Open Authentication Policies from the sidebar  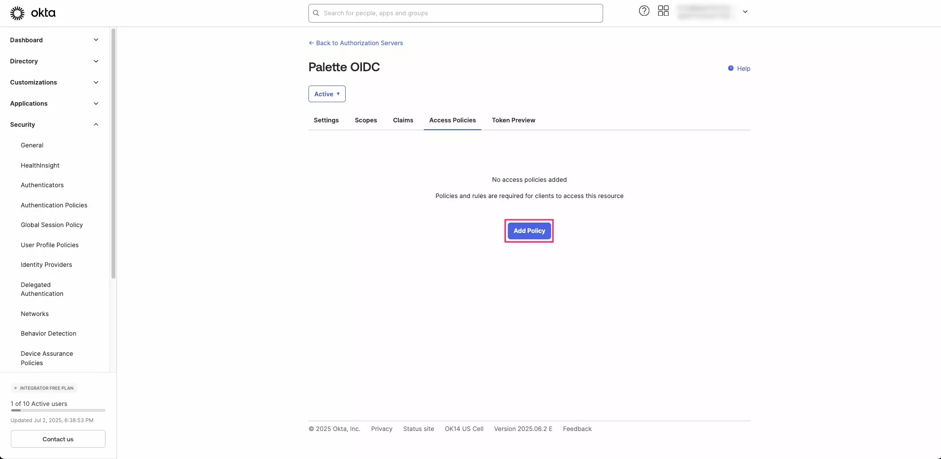(x=54, y=205)
